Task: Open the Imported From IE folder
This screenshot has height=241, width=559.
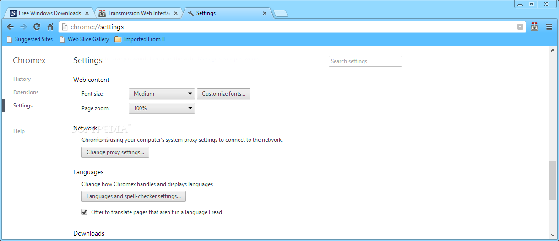Action: point(141,39)
